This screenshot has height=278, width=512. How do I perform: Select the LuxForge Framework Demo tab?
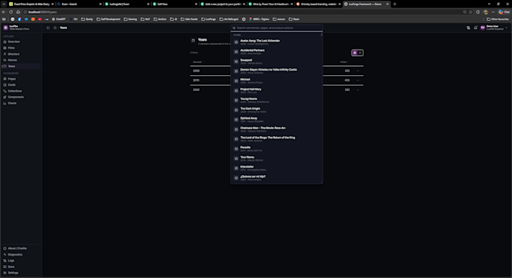pos(366,5)
